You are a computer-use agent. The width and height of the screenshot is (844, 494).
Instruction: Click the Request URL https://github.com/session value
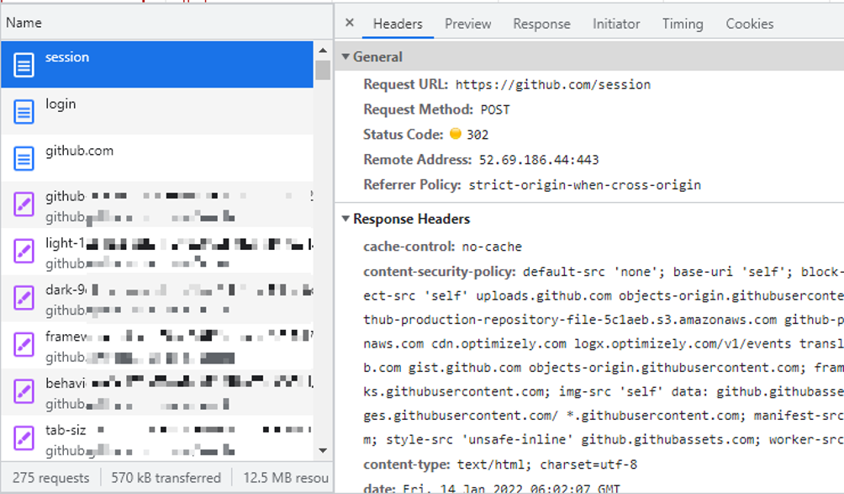[553, 85]
